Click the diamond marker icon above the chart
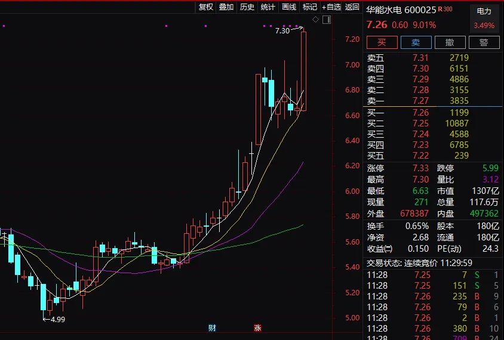This screenshot has height=340, width=504. coord(316,20)
